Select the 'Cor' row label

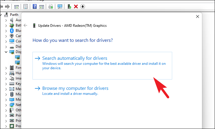pos(18,41)
